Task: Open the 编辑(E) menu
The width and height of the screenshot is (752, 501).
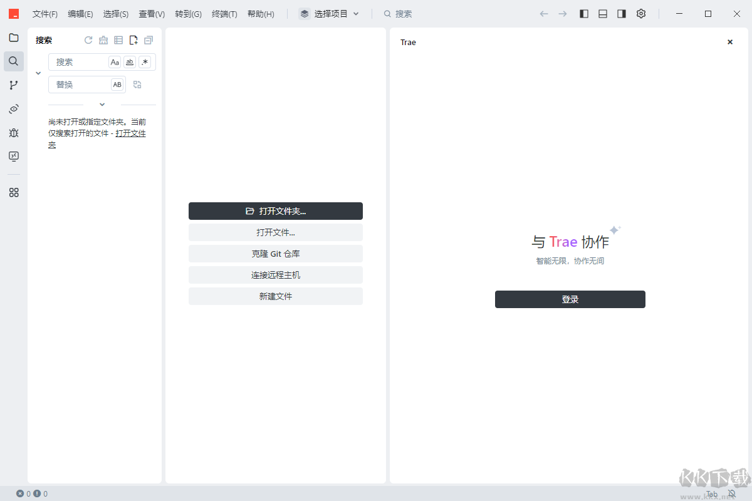Action: click(80, 14)
